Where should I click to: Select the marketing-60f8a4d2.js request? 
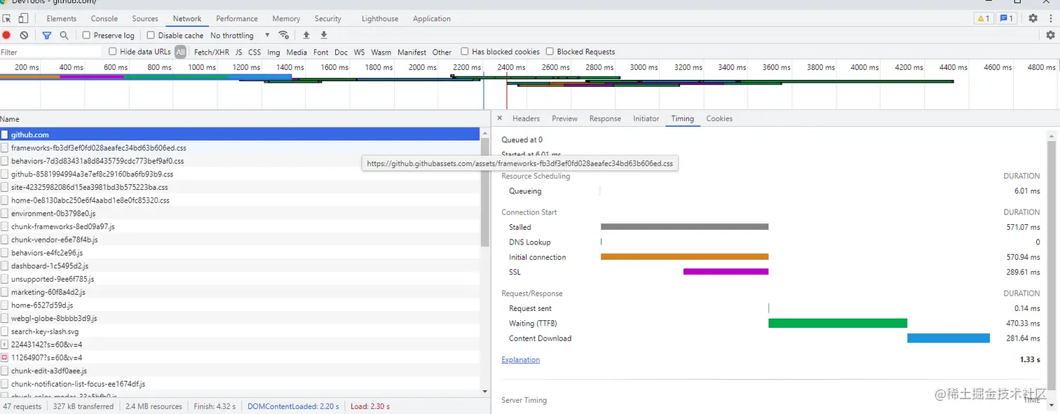tap(240, 292)
